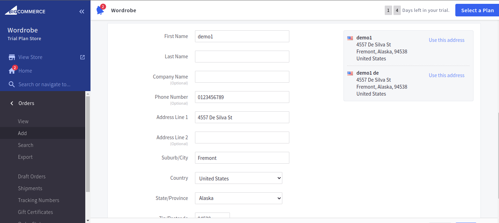The width and height of the screenshot is (499, 223).
Task: Click the search magnifier icon
Action: 12,84
